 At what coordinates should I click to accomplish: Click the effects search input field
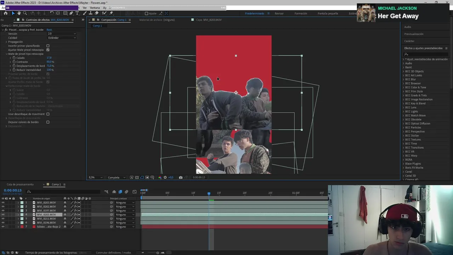tap(426, 54)
